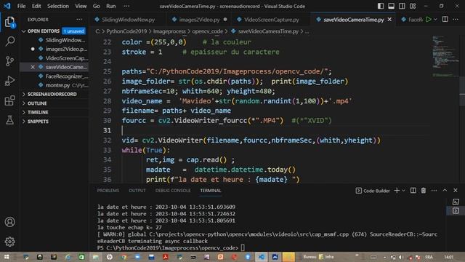Open Explorer views and more actions menu
Image resolution: width=465 pixels, height=262 pixels.
click(79, 20)
